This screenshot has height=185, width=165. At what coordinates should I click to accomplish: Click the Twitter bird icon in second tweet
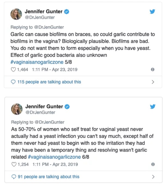tap(153, 106)
